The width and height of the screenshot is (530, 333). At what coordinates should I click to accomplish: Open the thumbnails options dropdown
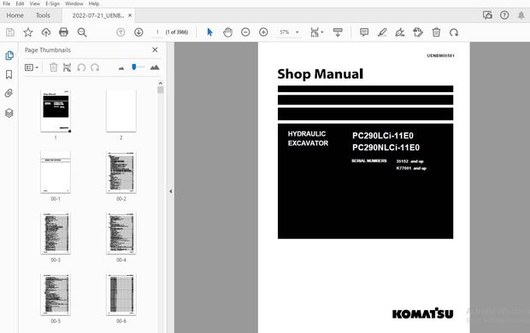[x=32, y=67]
